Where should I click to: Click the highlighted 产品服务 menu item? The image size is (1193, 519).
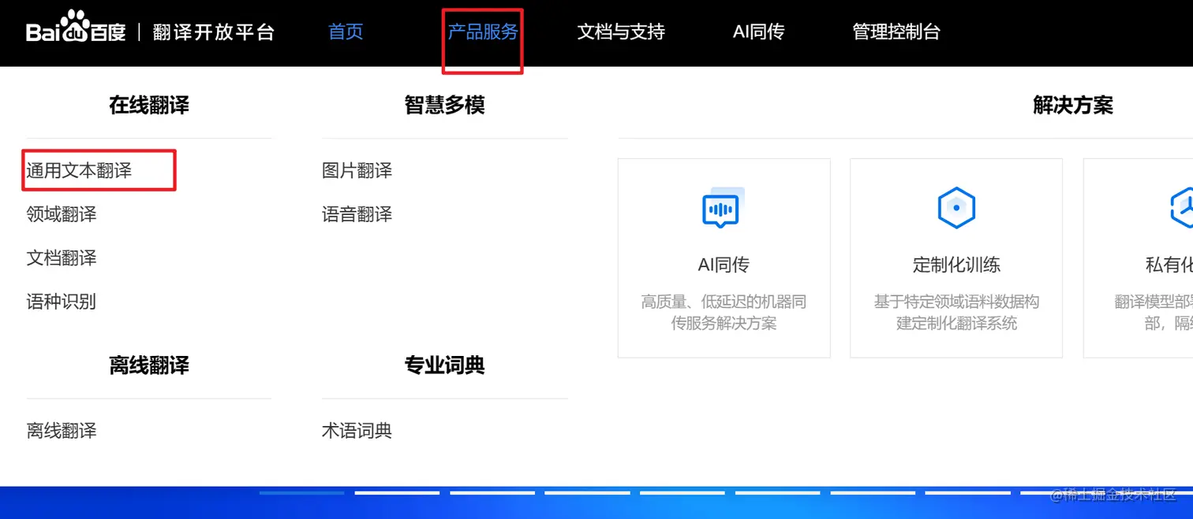click(x=482, y=32)
